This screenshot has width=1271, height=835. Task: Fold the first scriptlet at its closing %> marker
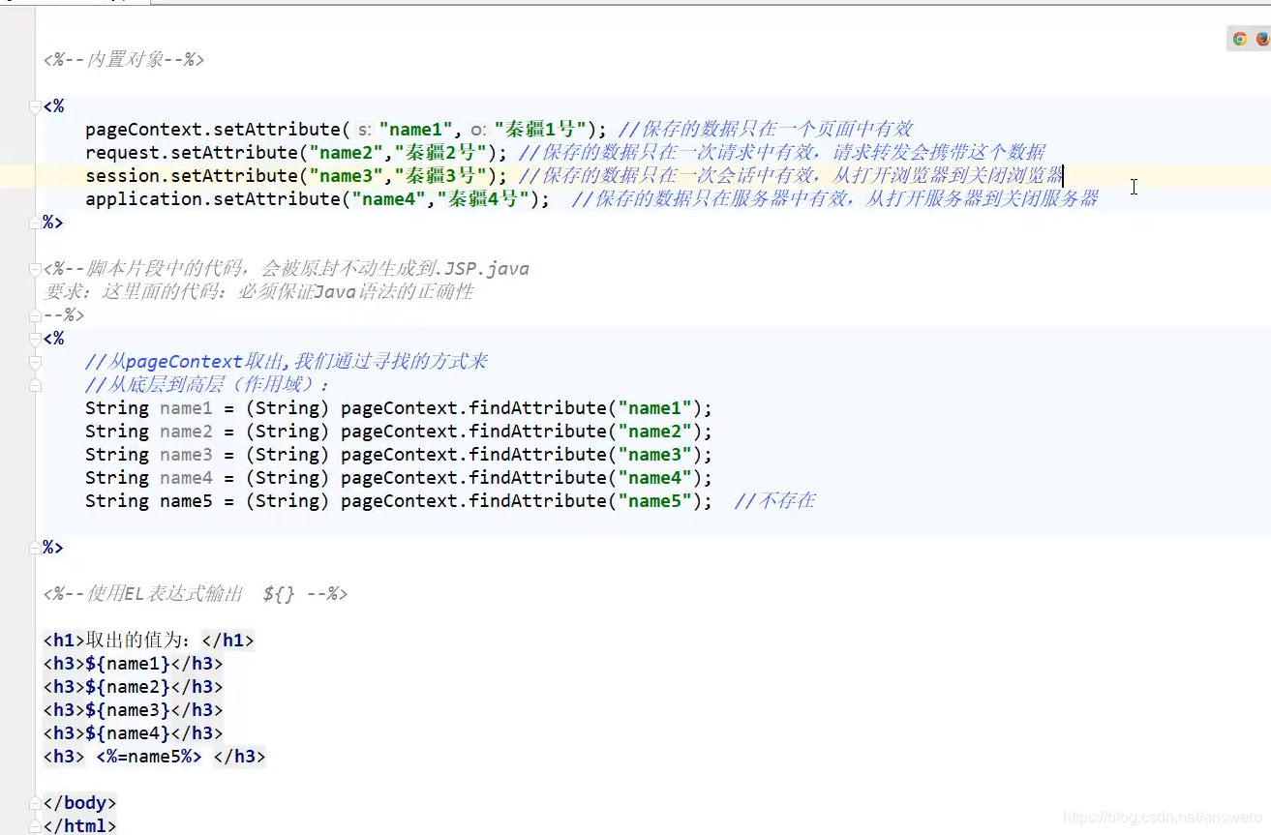(x=36, y=223)
